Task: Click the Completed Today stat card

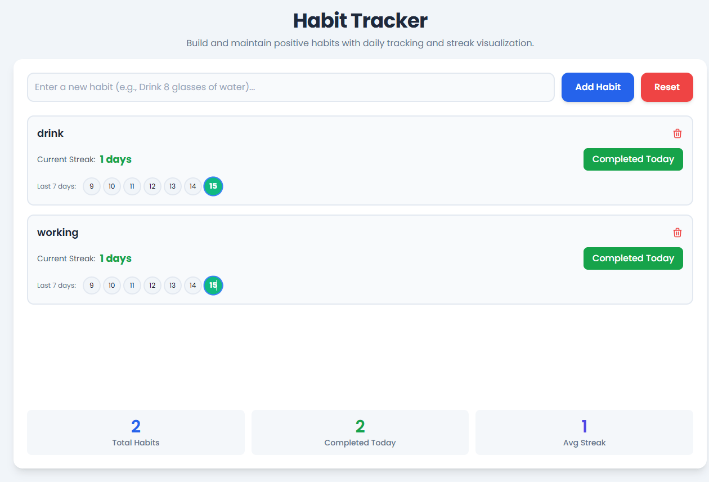Action: tap(360, 432)
